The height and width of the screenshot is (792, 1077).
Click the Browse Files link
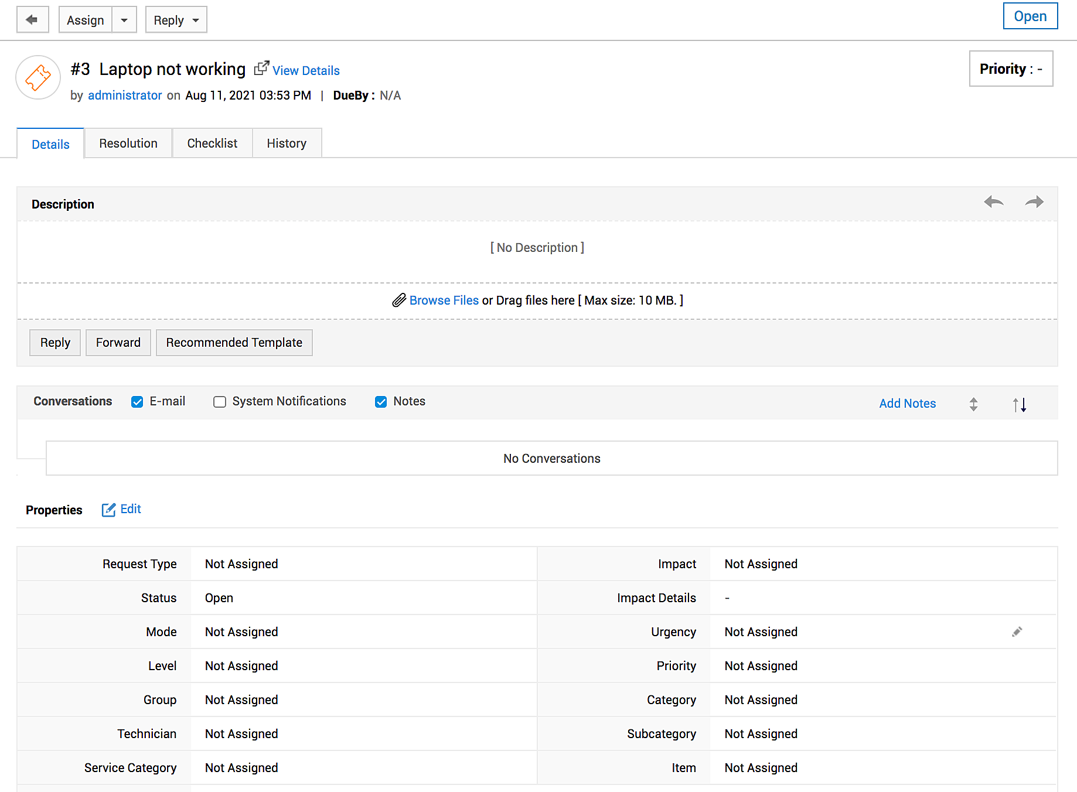coord(444,301)
